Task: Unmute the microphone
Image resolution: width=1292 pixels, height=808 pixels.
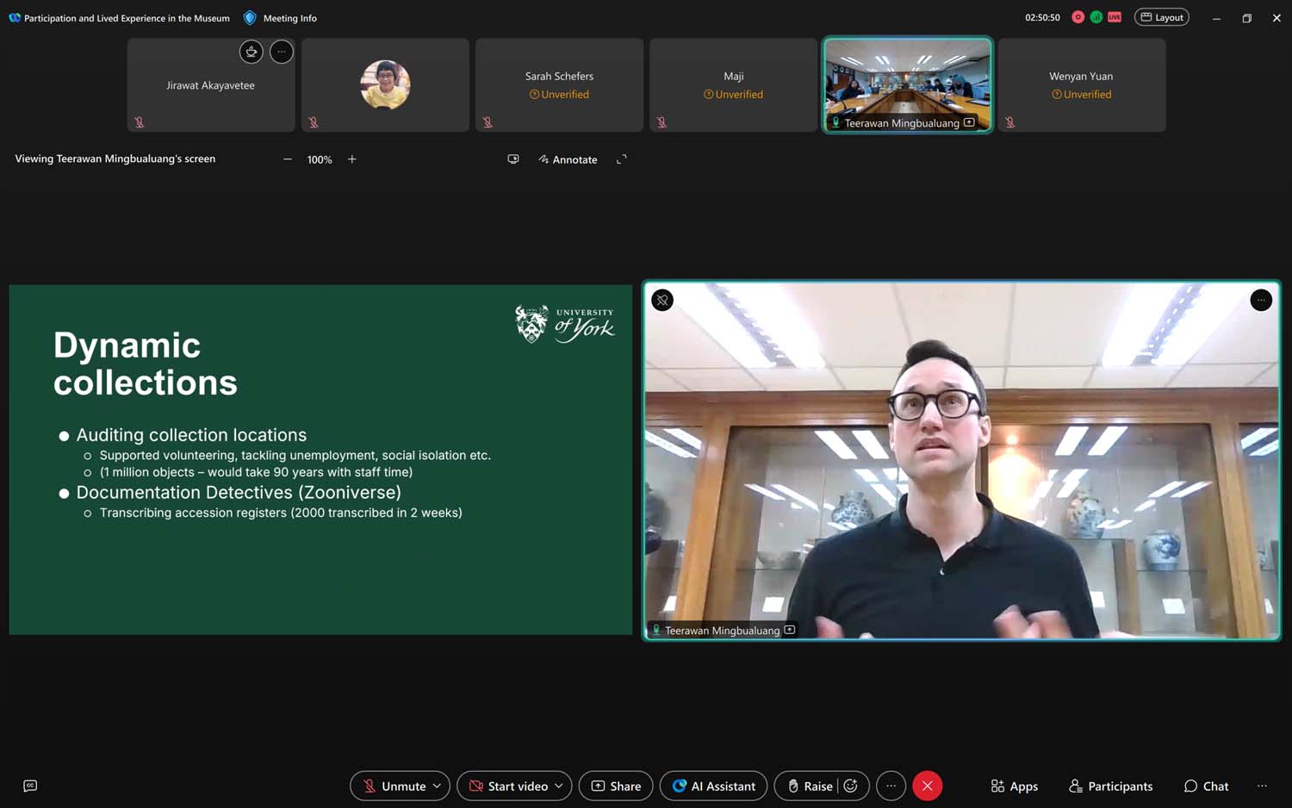Action: 394,786
